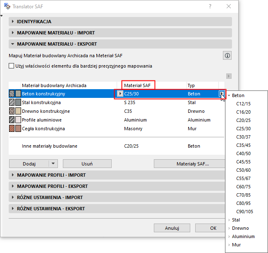Choose C20/25 from the popup concrete list
Image resolution: width=268 pixels, height=253 pixels.
243,120
